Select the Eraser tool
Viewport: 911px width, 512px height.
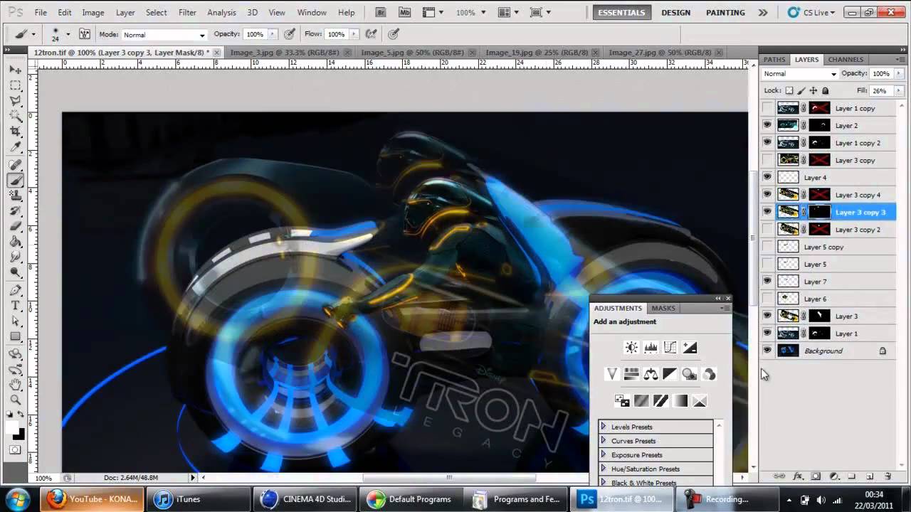pyautogui.click(x=16, y=228)
